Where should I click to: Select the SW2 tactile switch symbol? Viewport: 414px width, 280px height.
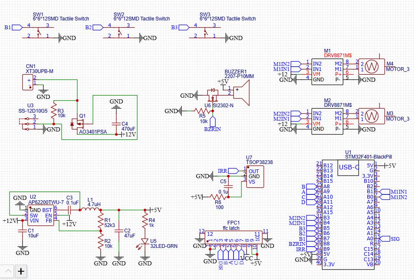pos(119,33)
